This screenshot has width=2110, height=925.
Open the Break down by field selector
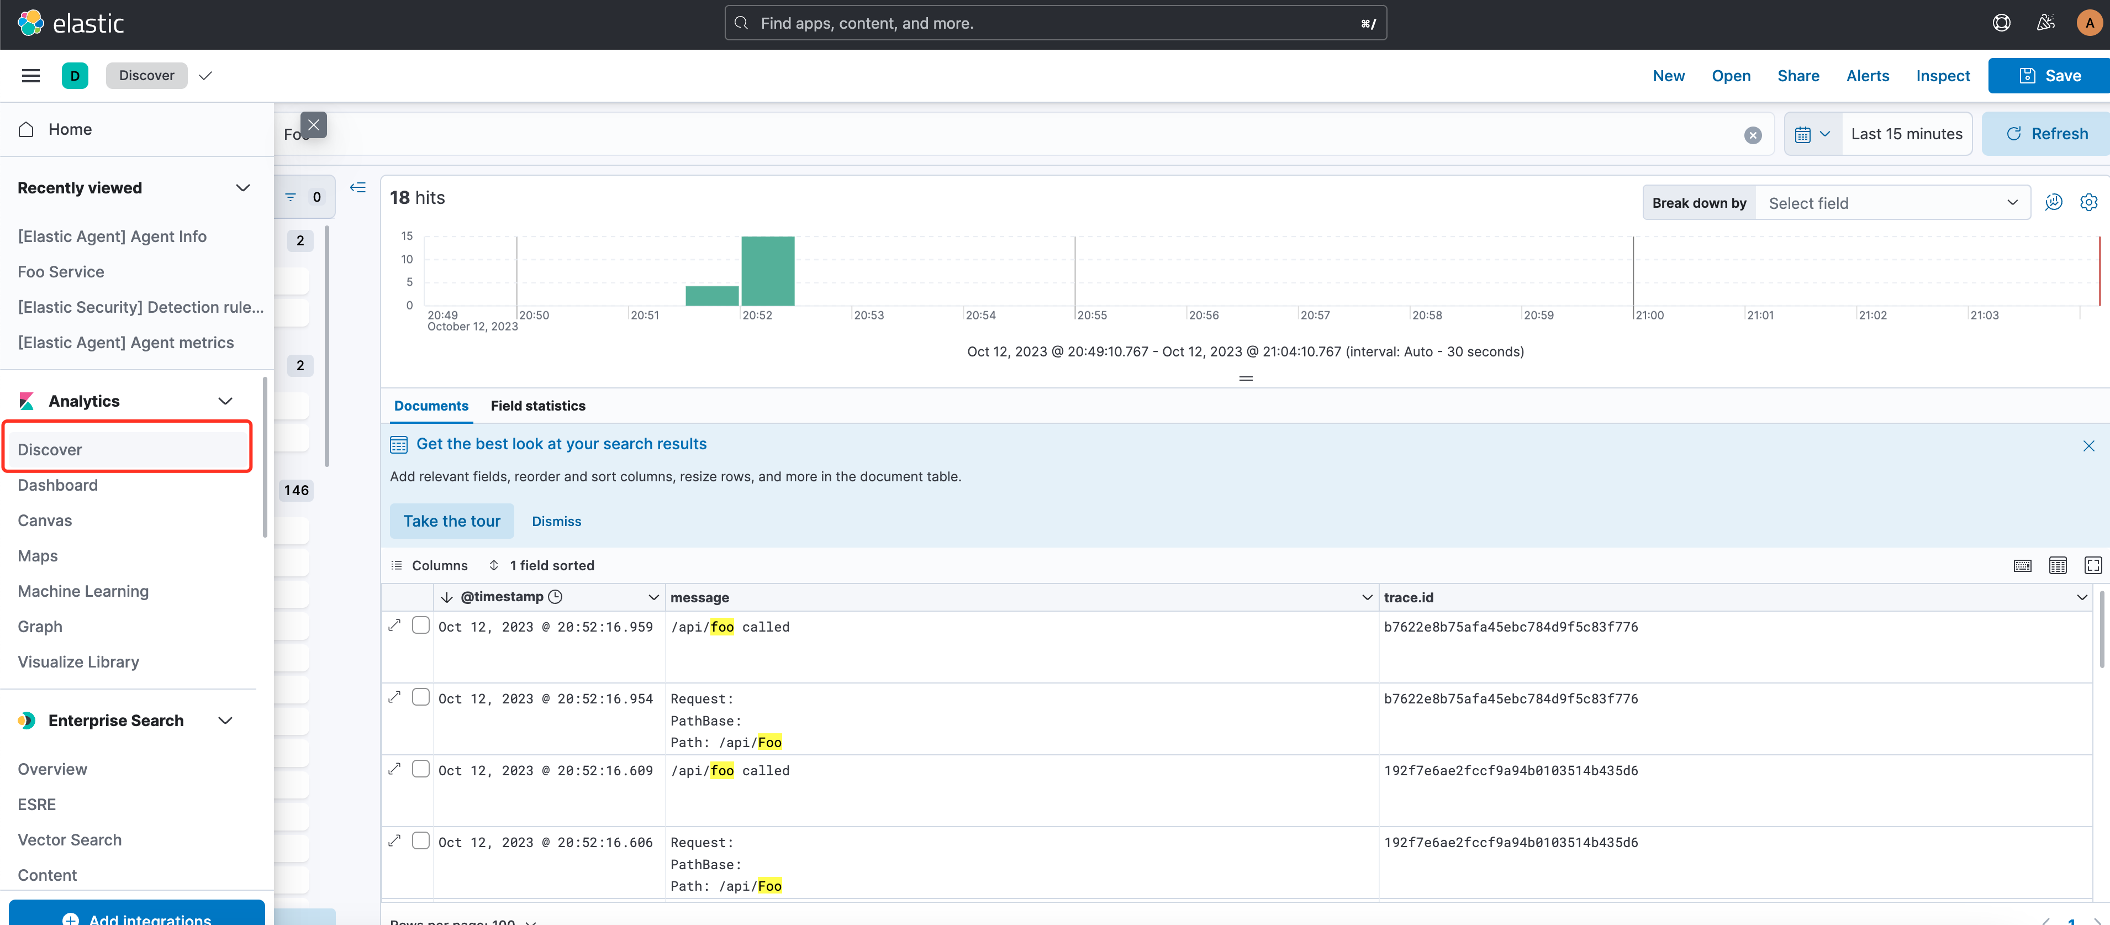(x=1892, y=203)
